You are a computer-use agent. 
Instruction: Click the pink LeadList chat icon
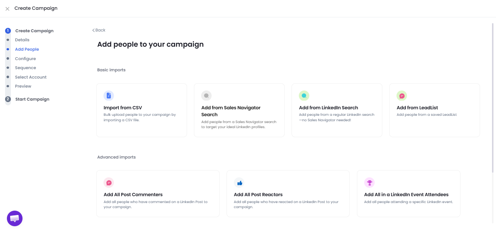(402, 95)
